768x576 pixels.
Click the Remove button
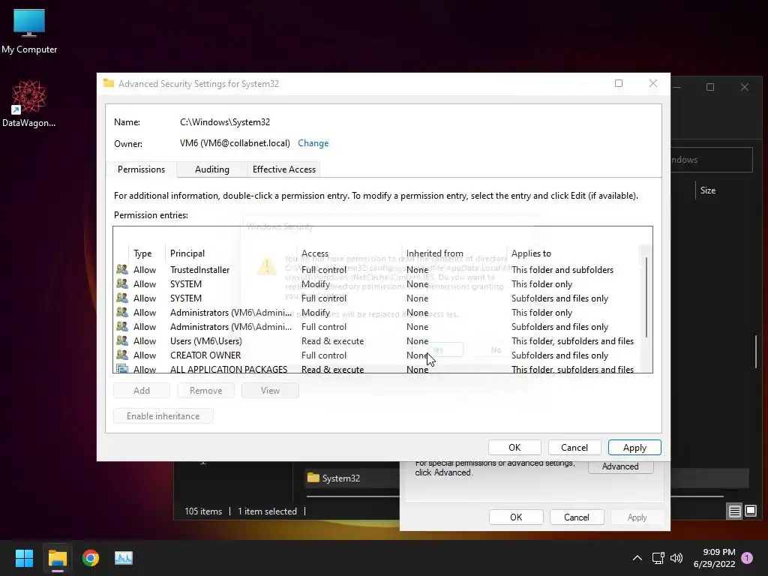[x=205, y=390]
